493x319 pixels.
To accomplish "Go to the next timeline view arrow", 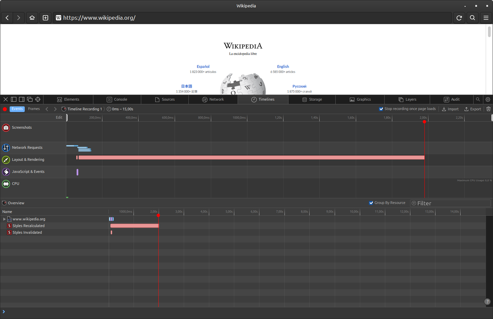I will pyautogui.click(x=55, y=109).
